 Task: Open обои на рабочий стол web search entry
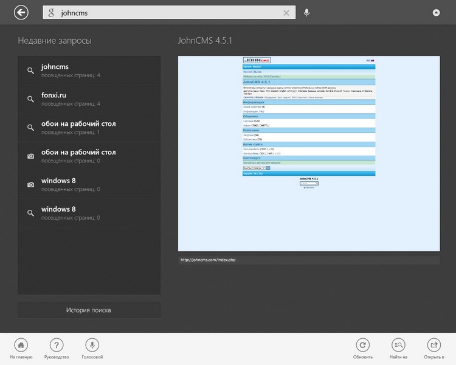point(89,128)
